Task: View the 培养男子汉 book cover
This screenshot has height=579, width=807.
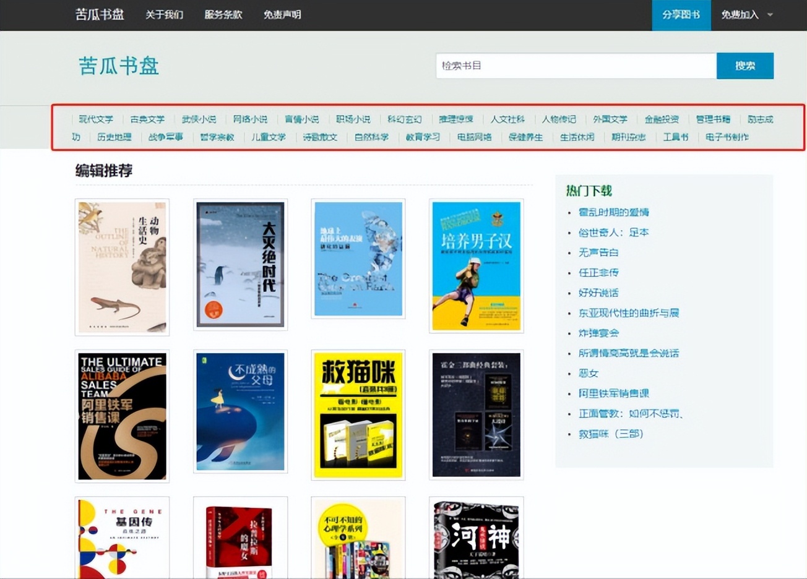Action: (x=476, y=265)
